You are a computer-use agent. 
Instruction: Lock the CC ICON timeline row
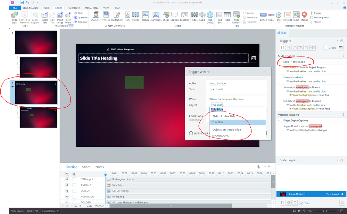pyautogui.click(x=74, y=190)
